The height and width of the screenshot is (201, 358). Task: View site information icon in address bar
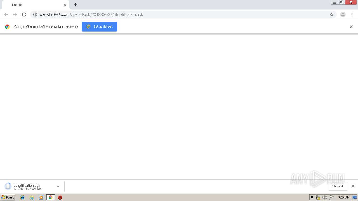pos(35,15)
